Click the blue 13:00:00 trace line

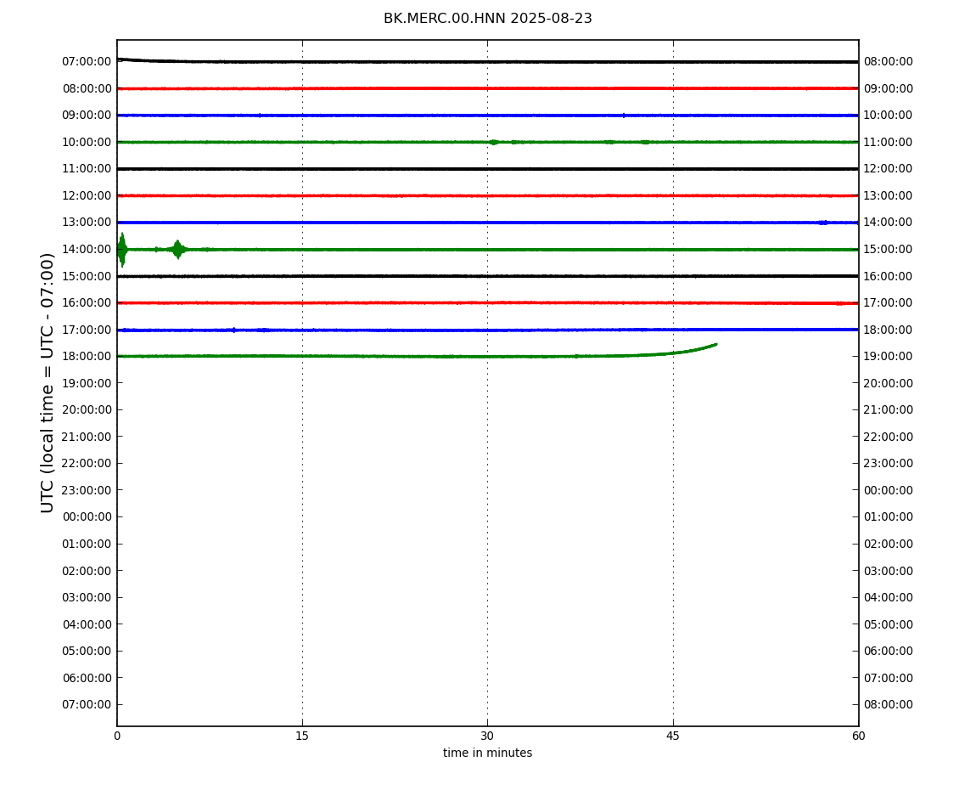coord(487,223)
